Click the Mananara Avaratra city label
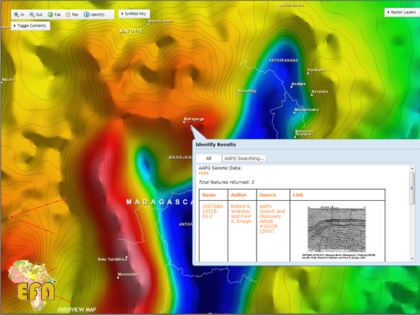The width and height of the screenshot is (420, 315). (x=304, y=133)
